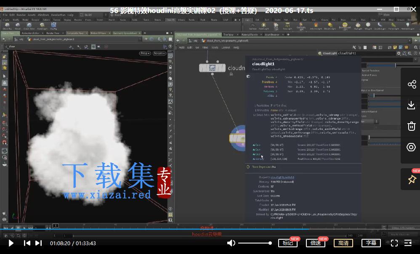Switch to the Composite View tab
The height and width of the screenshot is (254, 420).
[x=75, y=33]
